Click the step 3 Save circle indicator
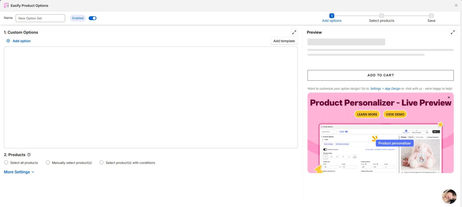This screenshot has height=207, width=462. pos(431,16)
